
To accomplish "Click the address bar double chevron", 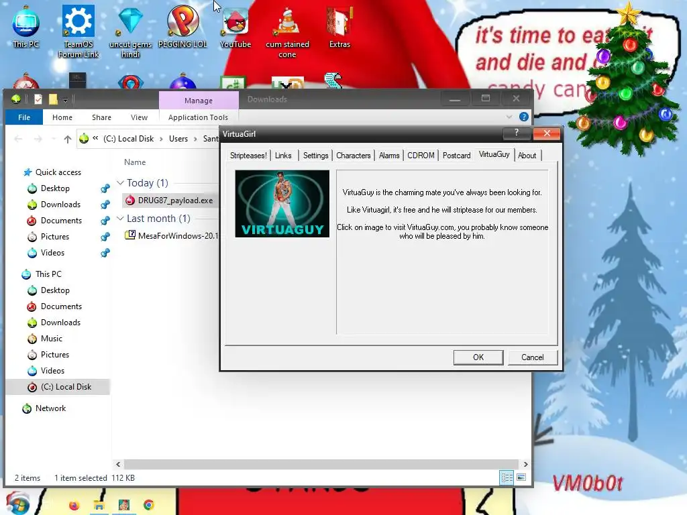I will point(95,138).
